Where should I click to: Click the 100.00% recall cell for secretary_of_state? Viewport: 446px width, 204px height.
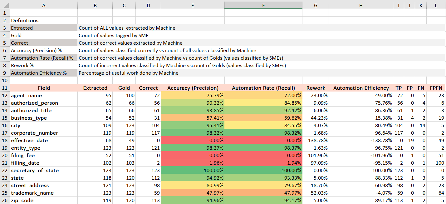(263, 170)
